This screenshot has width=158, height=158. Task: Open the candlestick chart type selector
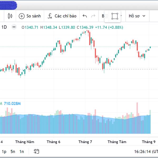(x=10, y=16)
